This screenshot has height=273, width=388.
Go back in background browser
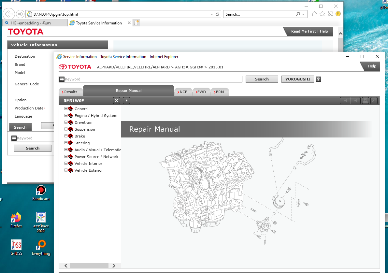coord(9,14)
